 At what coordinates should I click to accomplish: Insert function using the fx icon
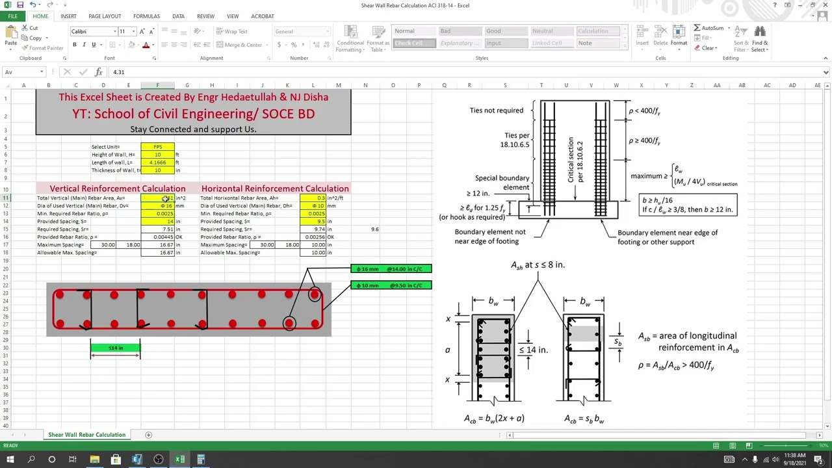(x=99, y=72)
